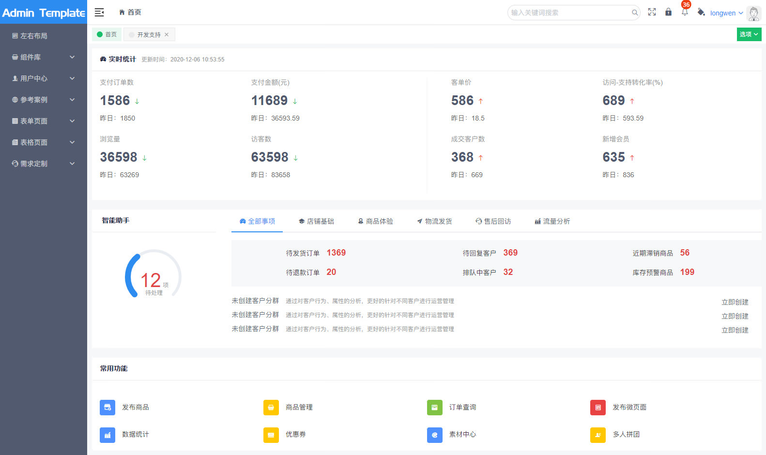Select the 售后回访 tab
Viewport: 766px width, 455px height.
(x=493, y=221)
